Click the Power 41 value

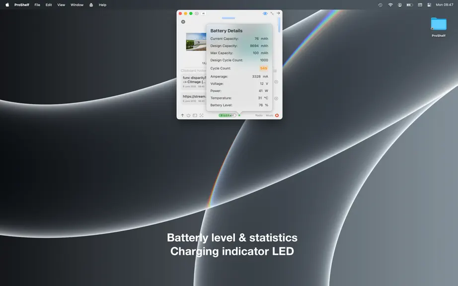[261, 91]
